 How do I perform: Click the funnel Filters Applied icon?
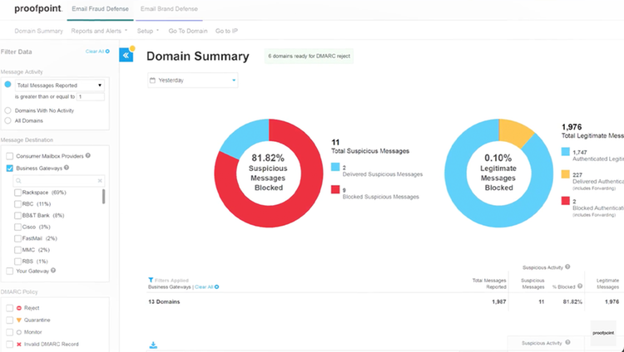151,280
